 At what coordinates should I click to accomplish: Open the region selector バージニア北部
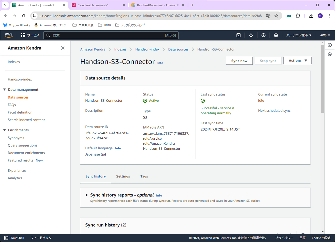point(299,35)
